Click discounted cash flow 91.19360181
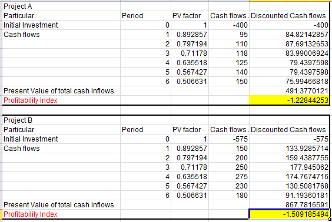Screen dimensions: 332x222 pos(289,196)
